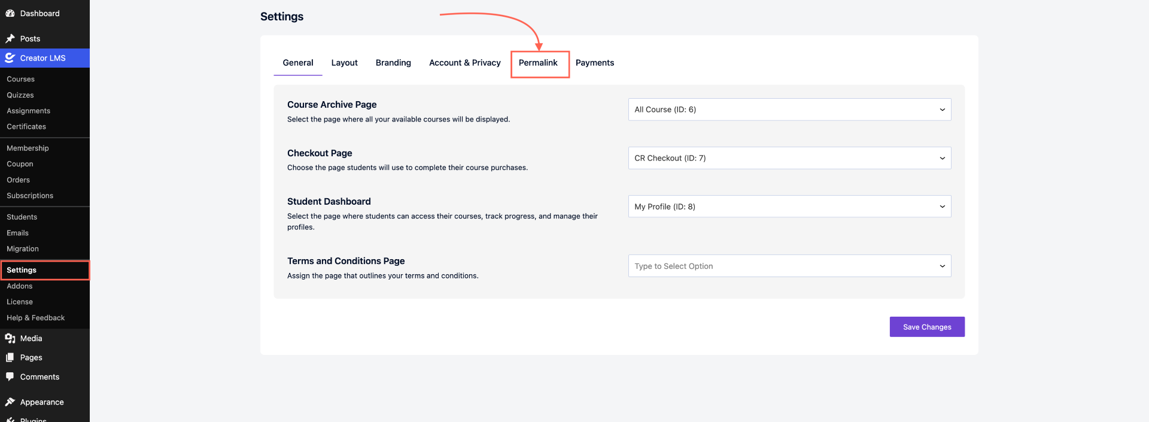
Task: Switch to the Branding tab
Action: pos(393,63)
